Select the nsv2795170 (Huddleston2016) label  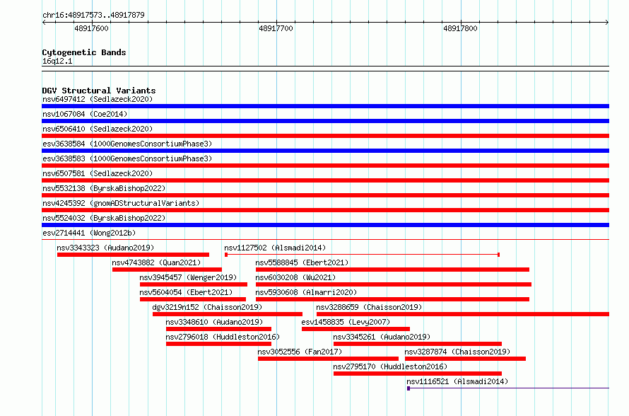390,366
